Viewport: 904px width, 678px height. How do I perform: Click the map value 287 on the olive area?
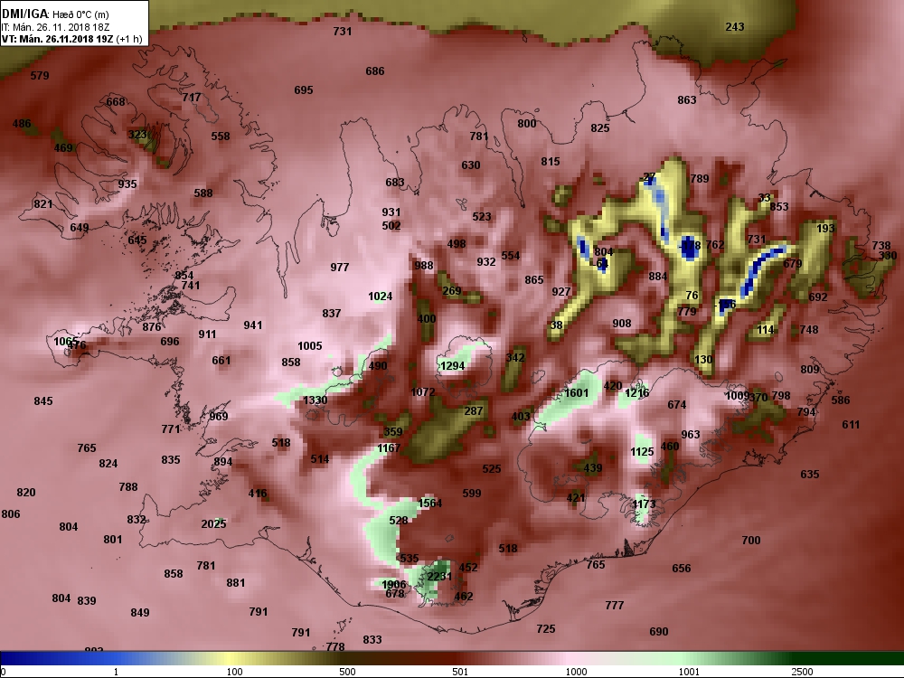tap(474, 411)
